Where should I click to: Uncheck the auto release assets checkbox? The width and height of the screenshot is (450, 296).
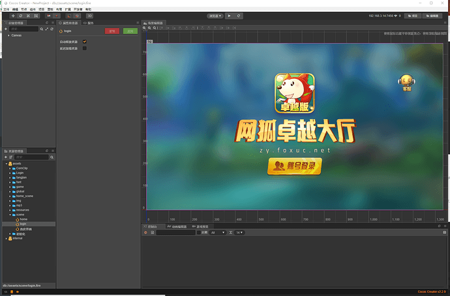point(85,42)
